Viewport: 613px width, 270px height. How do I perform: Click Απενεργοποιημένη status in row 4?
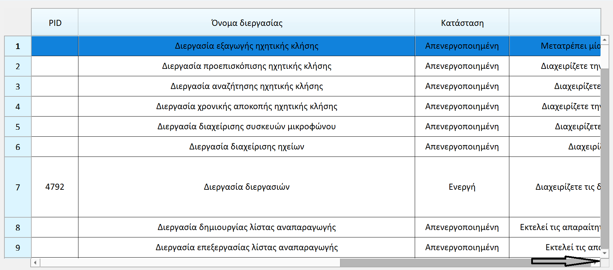pyautogui.click(x=462, y=106)
